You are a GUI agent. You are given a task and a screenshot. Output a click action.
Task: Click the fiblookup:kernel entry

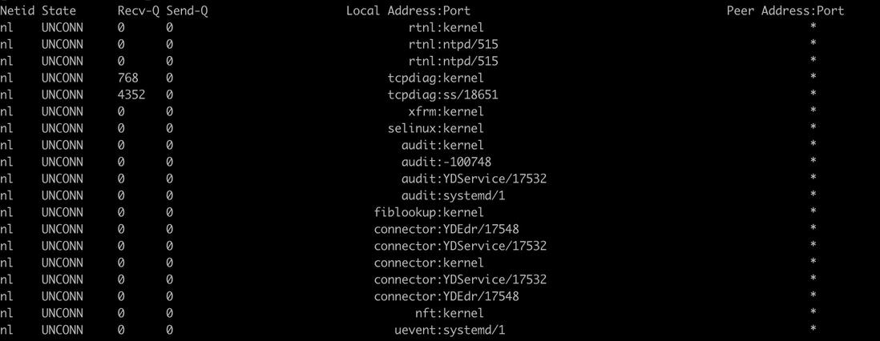(x=429, y=213)
